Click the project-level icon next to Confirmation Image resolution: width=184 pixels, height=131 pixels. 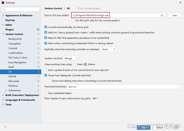[x=38, y=53]
